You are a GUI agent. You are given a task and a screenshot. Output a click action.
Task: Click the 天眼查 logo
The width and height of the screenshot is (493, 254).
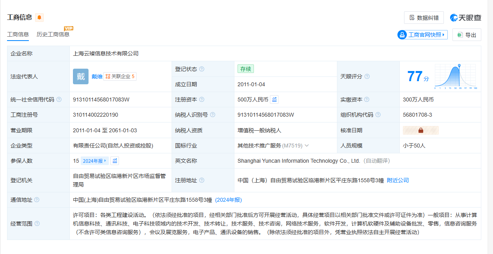coord(466,18)
